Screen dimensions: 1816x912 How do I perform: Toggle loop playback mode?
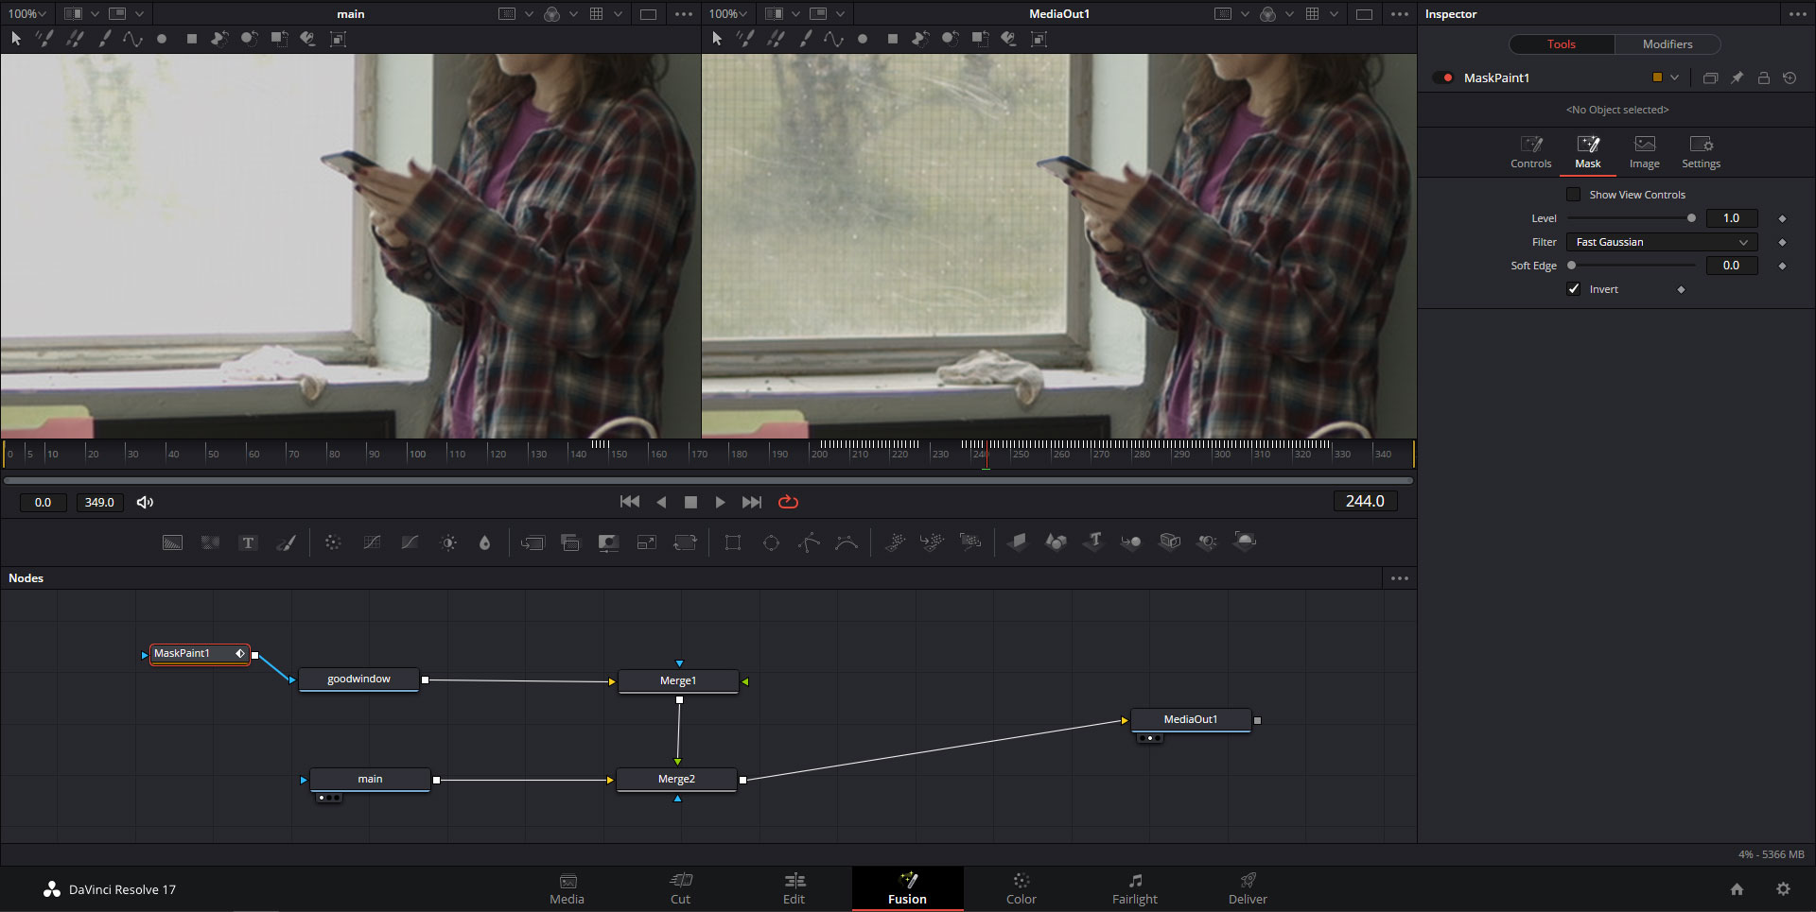[x=788, y=502]
